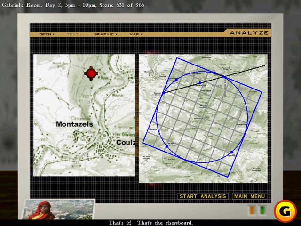Click the woman in red hood photo
The image size is (301, 226).
(58, 210)
